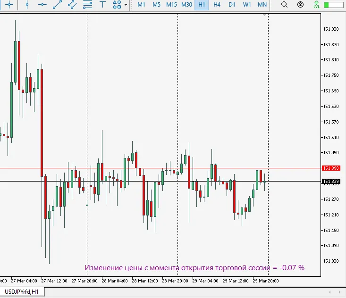Switch to M1 timeframe
This screenshot has width=346, height=298.
(x=141, y=5)
